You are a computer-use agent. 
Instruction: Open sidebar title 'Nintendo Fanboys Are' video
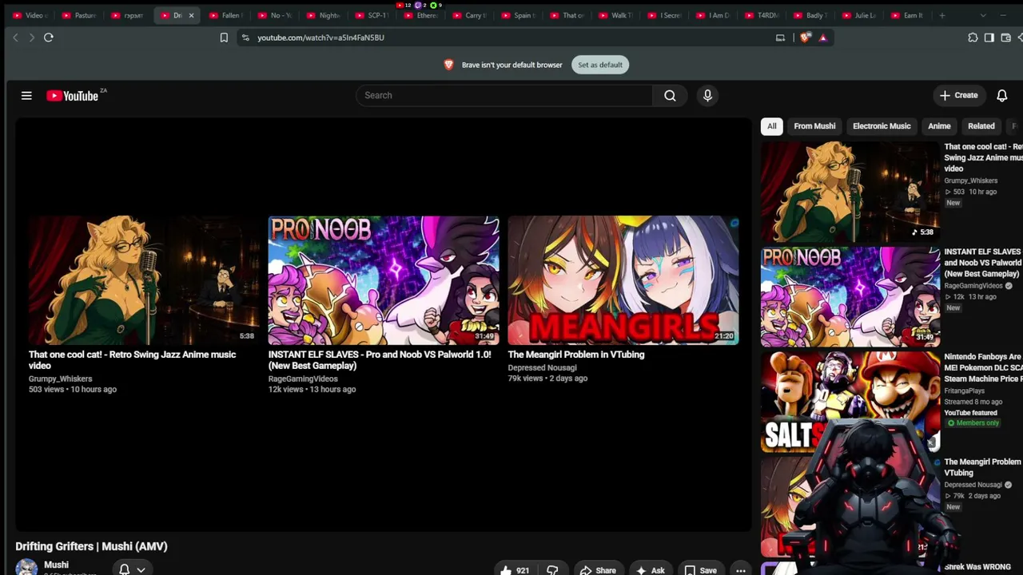click(x=983, y=368)
